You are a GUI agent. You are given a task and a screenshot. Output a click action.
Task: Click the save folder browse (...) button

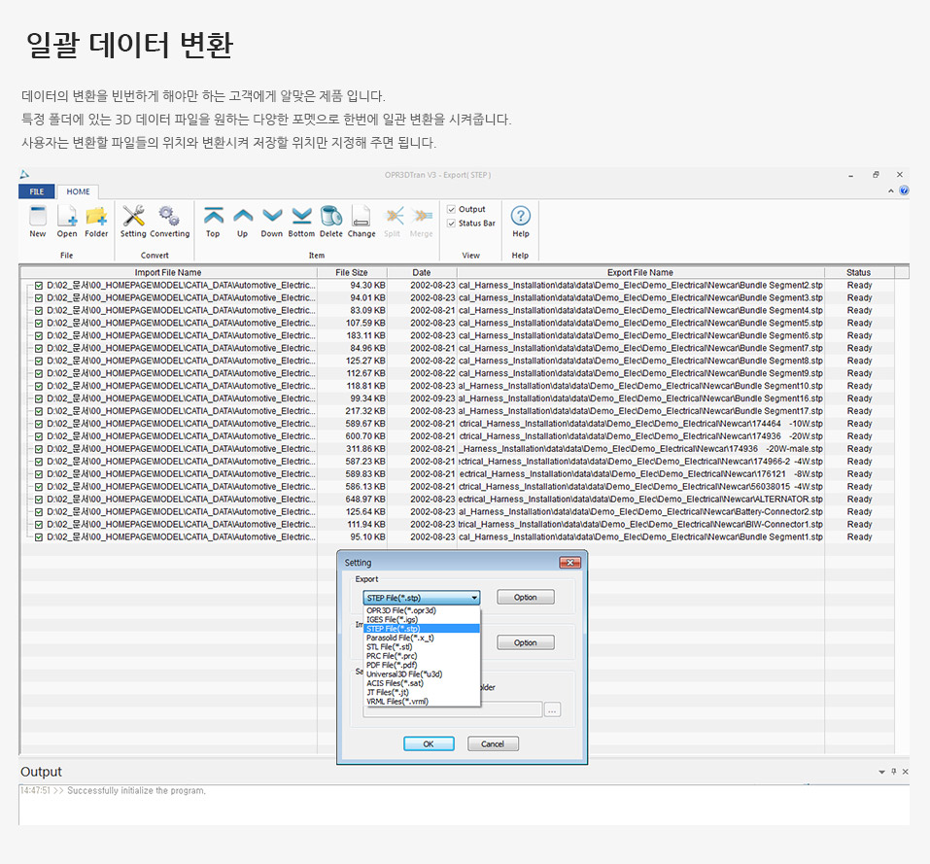[552, 710]
